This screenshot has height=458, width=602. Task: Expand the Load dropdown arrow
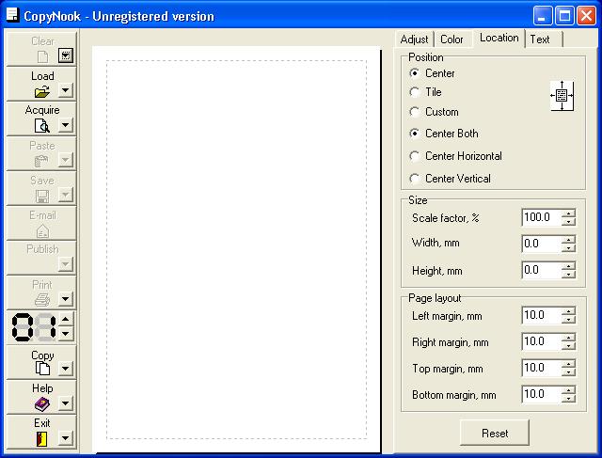click(x=65, y=91)
